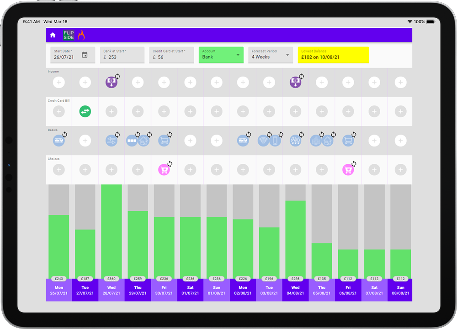Open the utilities expense icon on Wednesday 04/08
The image size is (457, 329).
click(295, 141)
